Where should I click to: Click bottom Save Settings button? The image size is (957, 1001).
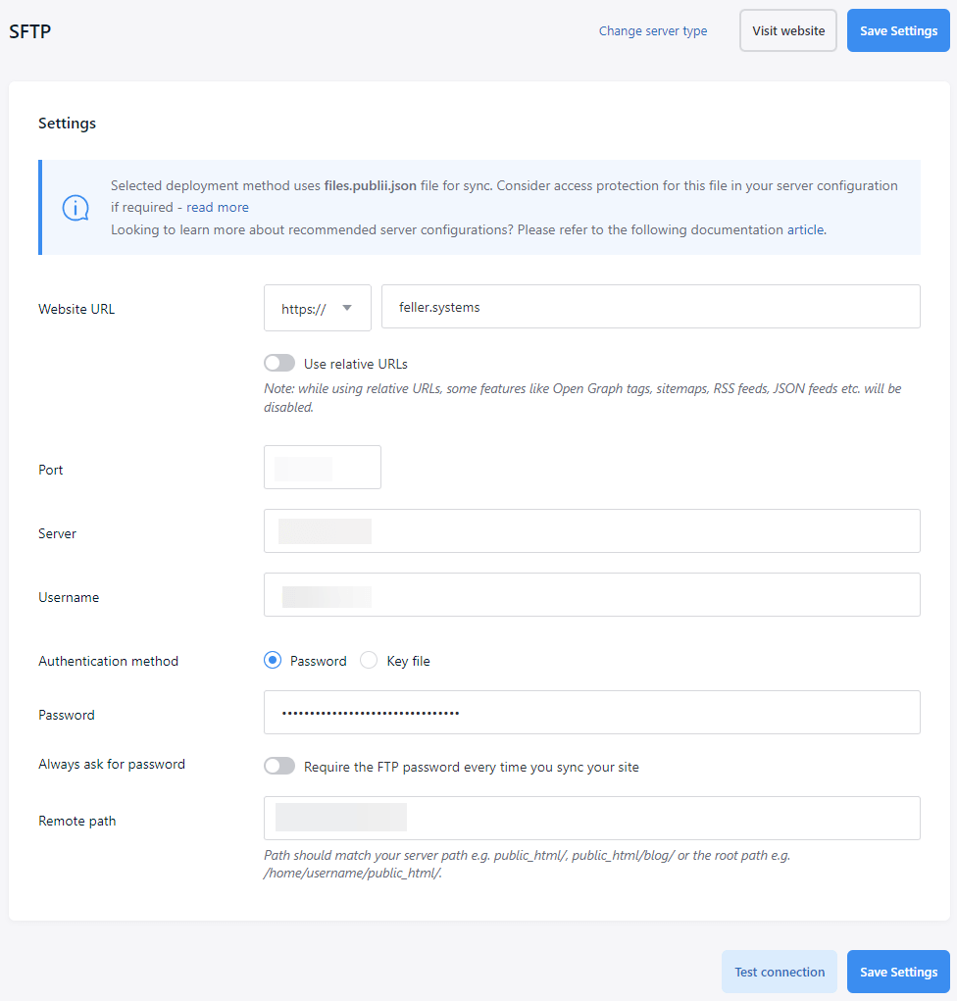(x=898, y=972)
